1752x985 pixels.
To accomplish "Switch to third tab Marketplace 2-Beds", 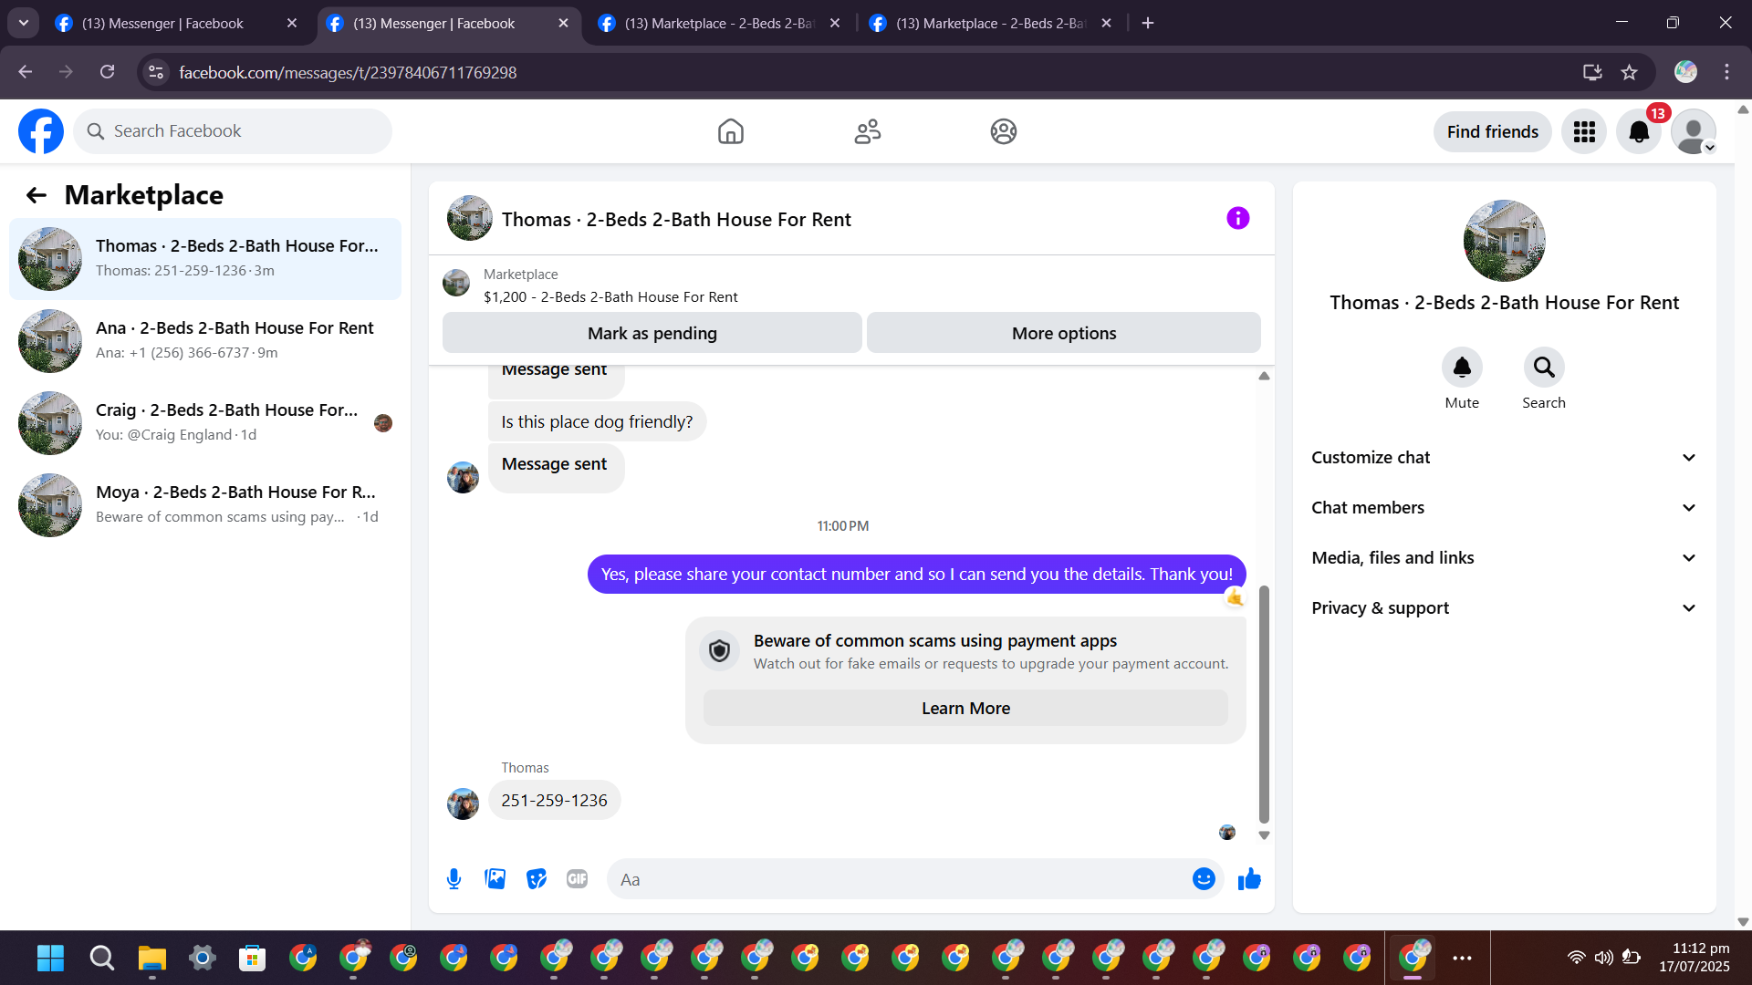I will click(721, 24).
